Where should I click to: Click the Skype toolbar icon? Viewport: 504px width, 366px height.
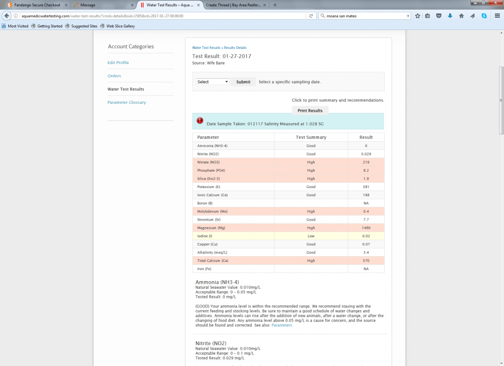point(484,16)
